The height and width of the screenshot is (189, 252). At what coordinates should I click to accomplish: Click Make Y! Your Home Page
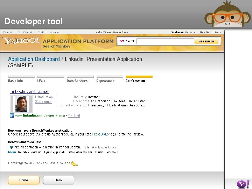[x=112, y=33]
